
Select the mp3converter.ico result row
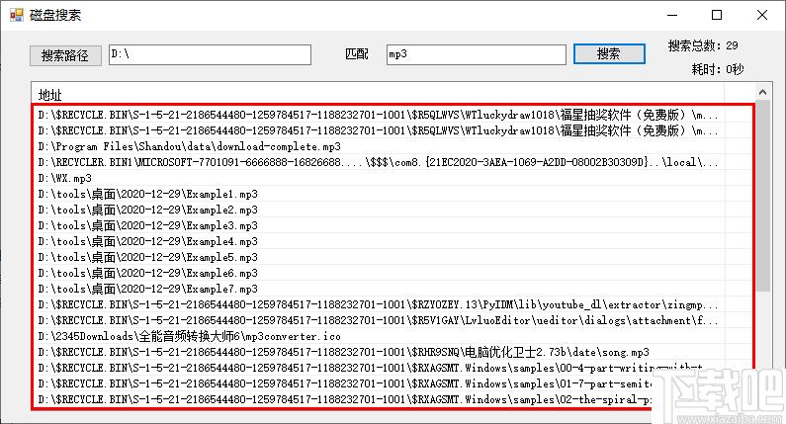tap(379, 336)
